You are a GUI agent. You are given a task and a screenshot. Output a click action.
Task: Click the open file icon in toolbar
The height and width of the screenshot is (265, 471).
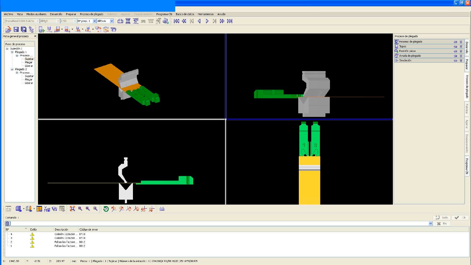tap(8, 29)
